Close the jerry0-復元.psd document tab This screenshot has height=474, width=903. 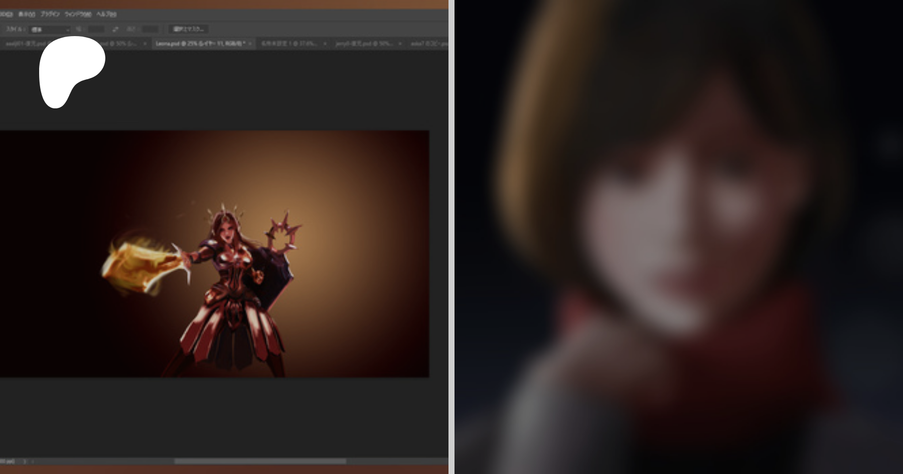pos(400,44)
